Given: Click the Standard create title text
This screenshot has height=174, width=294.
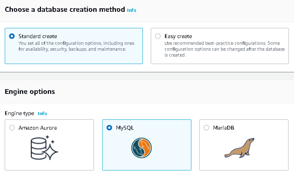Looking at the screenshot, I should click(38, 36).
